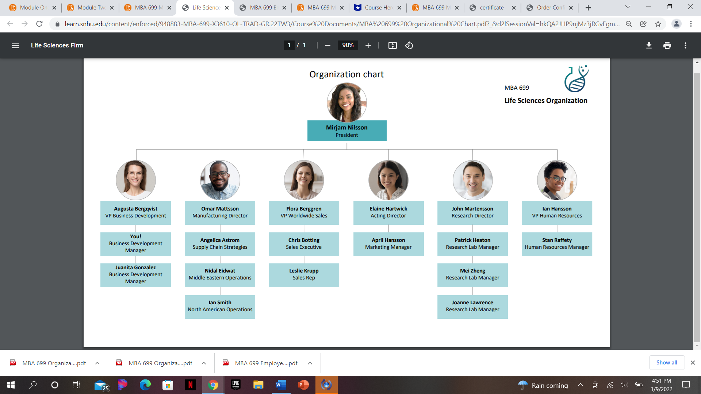Screen dimensions: 701x394
Task: Expand options for MBA 699 Employe download
Action: pyautogui.click(x=310, y=363)
